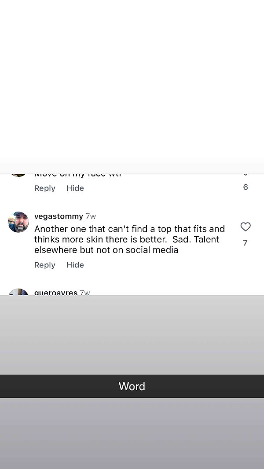This screenshot has width=264, height=469.
Task: Reply to the partially visible top comment
Action: pos(45,188)
